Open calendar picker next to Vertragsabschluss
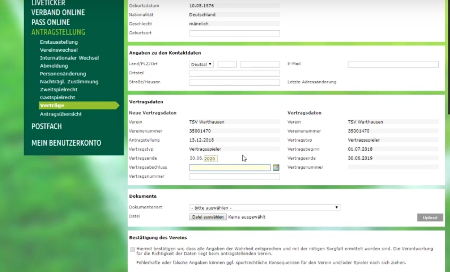Viewport: 450px width, 272px height. (x=276, y=168)
